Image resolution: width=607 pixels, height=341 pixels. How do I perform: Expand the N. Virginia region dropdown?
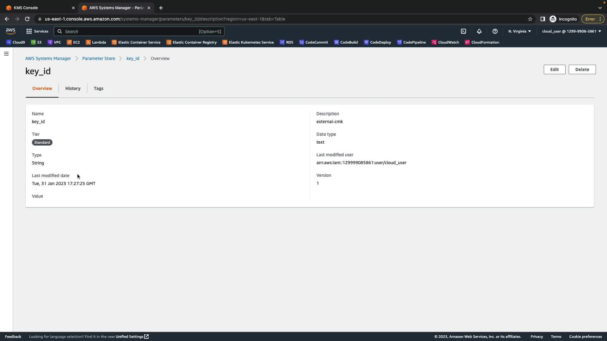point(519,31)
